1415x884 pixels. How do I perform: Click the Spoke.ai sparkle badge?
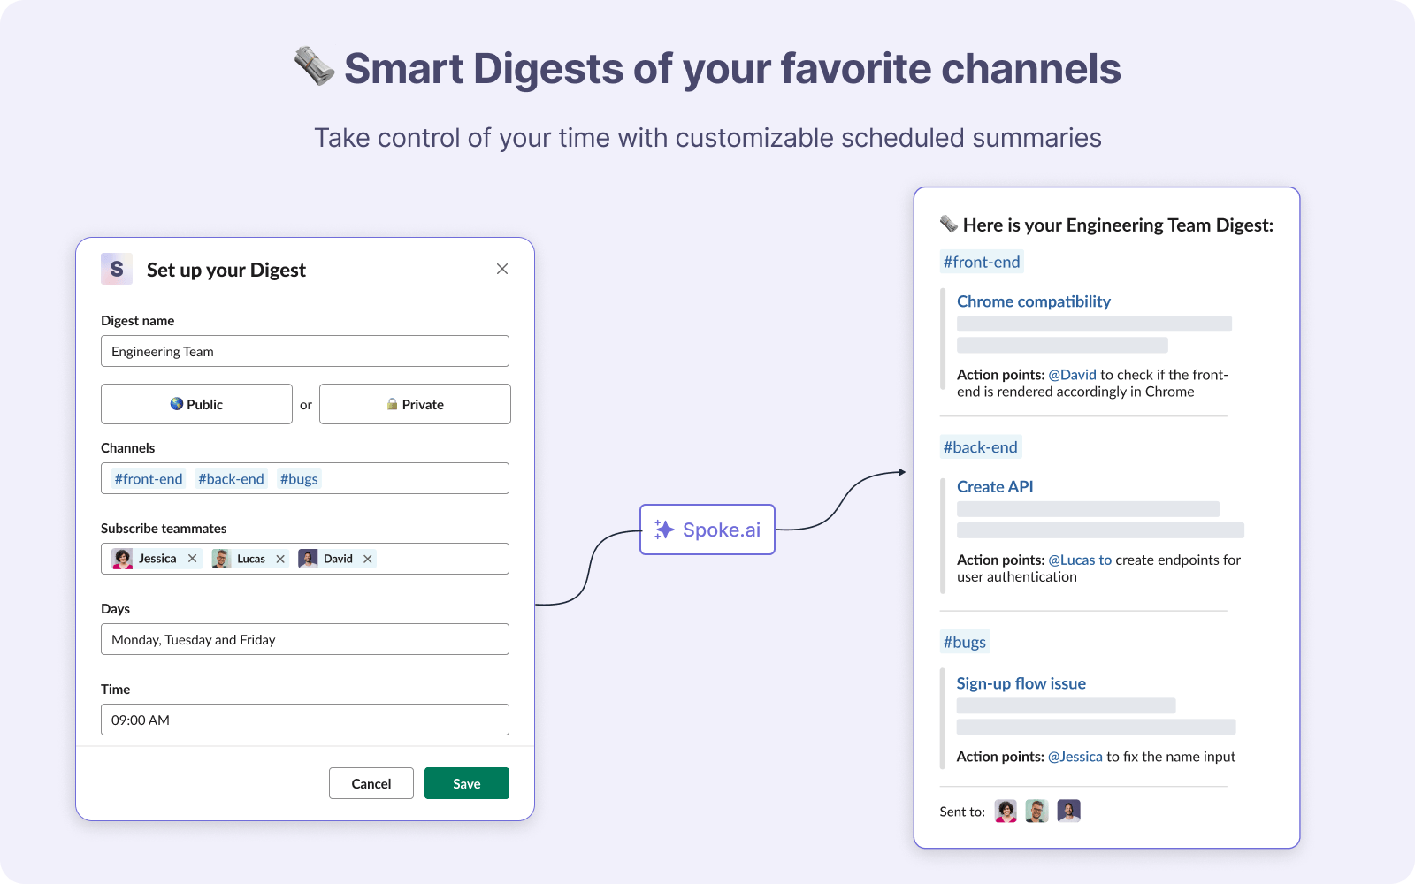(707, 530)
